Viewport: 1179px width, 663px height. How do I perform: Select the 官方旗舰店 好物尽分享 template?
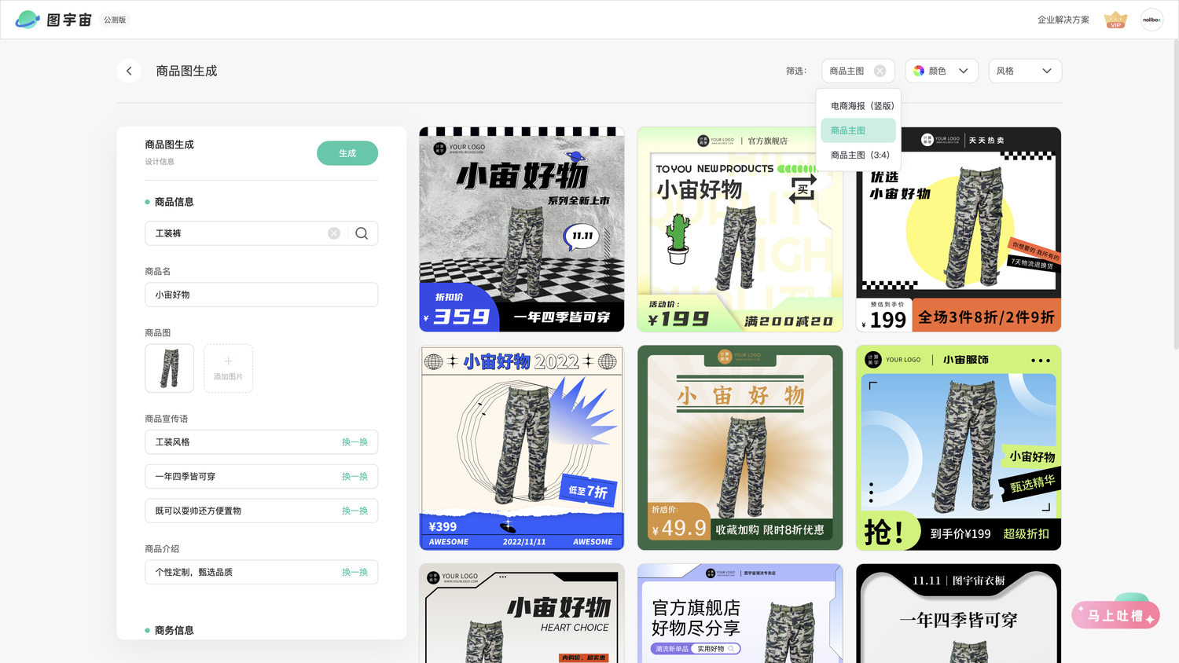[x=740, y=614]
